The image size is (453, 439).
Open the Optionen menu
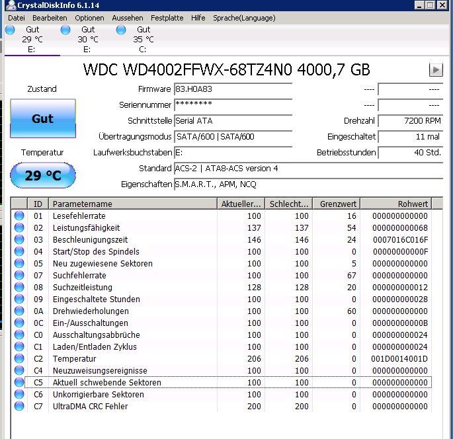point(89,18)
